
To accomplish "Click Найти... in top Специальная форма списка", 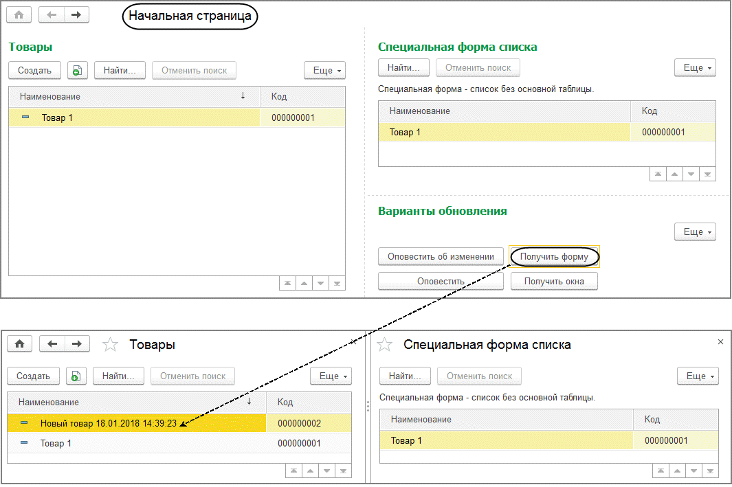I will (403, 67).
